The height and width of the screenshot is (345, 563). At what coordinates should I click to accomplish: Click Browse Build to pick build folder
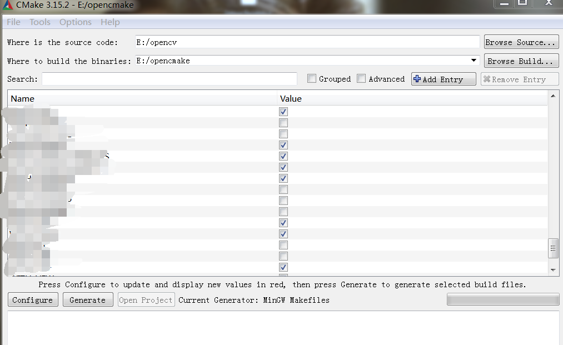tap(521, 61)
